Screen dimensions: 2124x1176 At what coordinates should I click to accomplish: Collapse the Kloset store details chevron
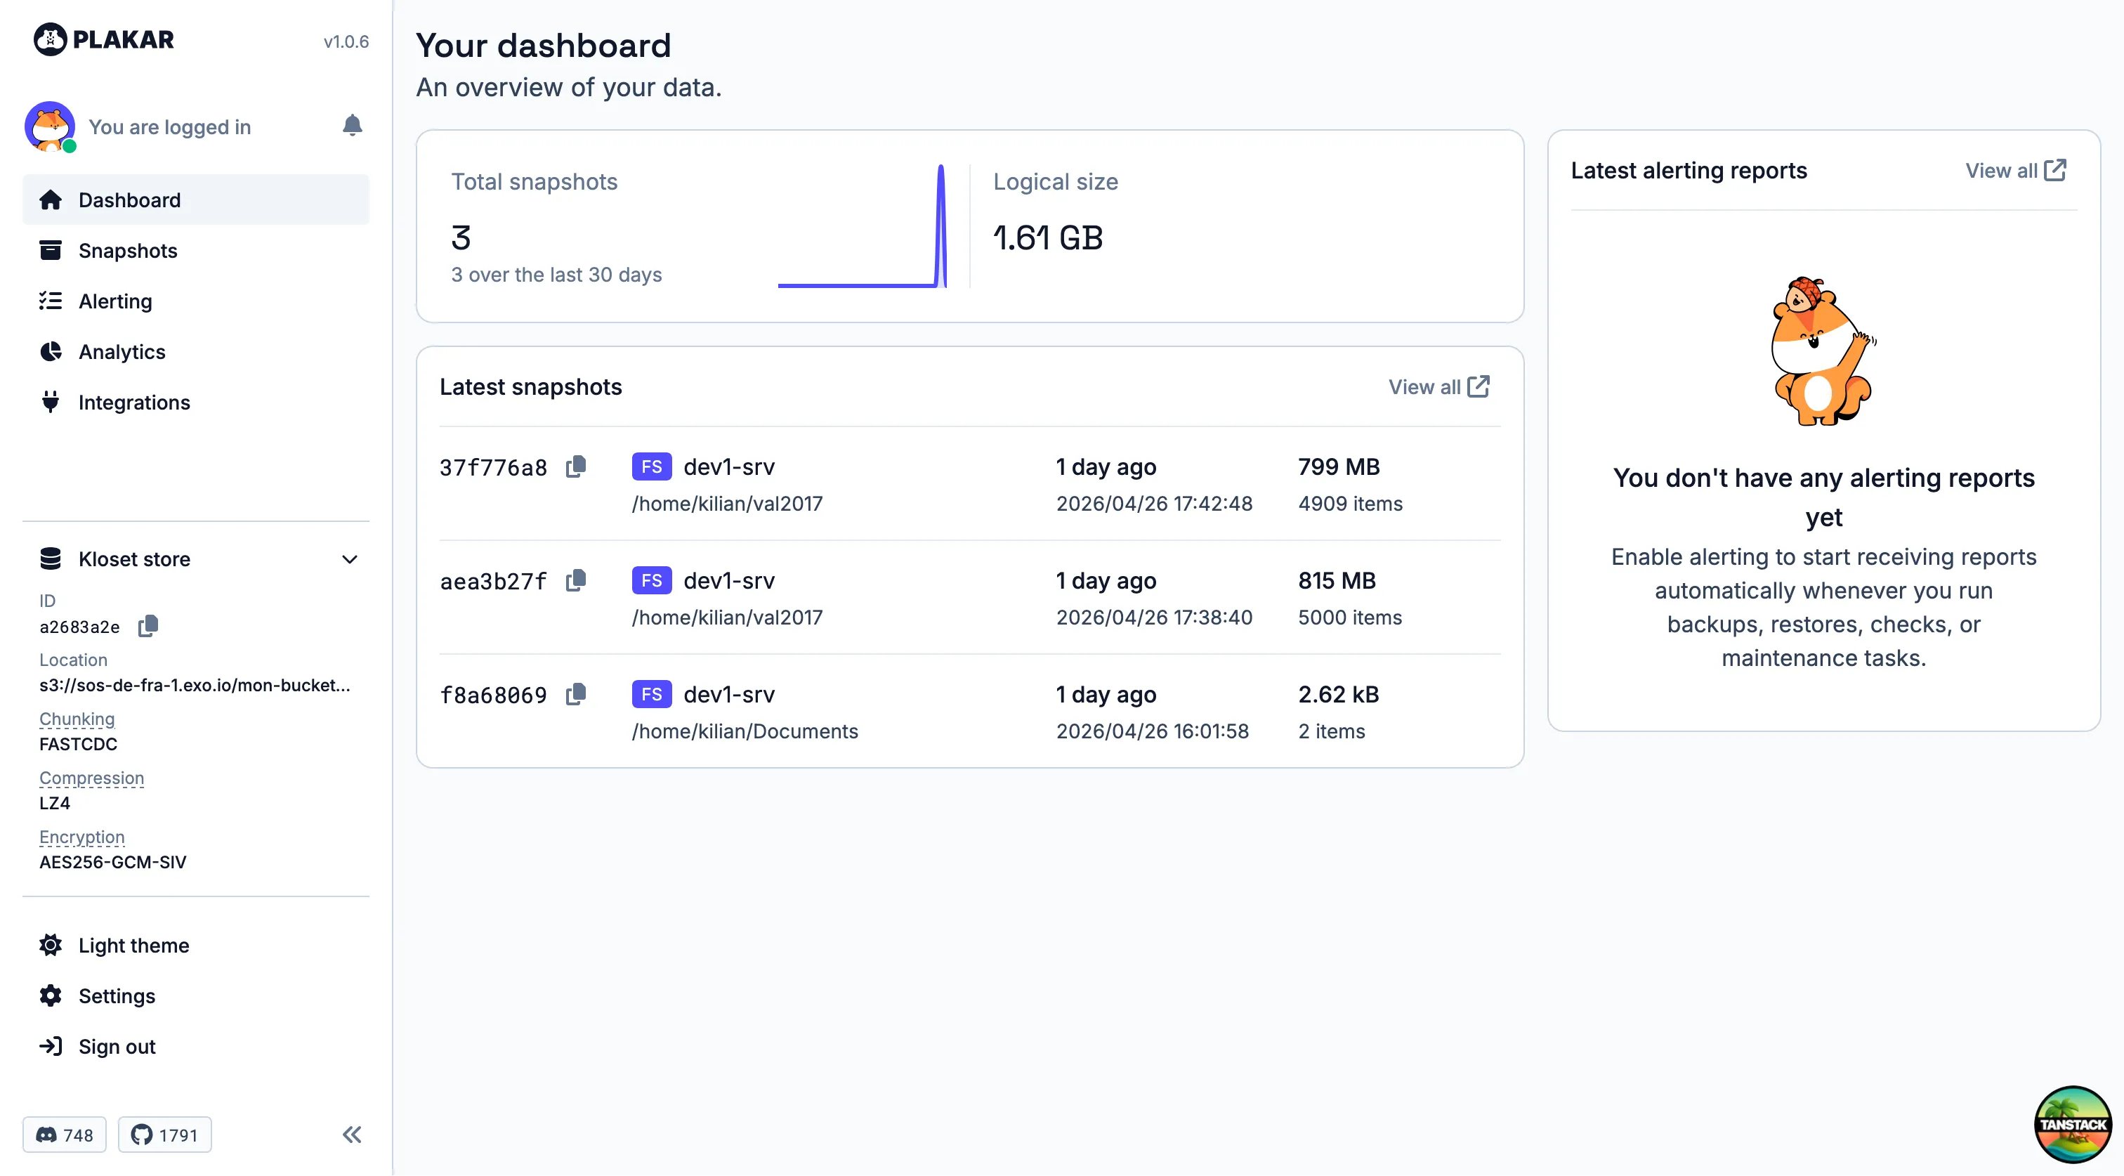(x=350, y=559)
